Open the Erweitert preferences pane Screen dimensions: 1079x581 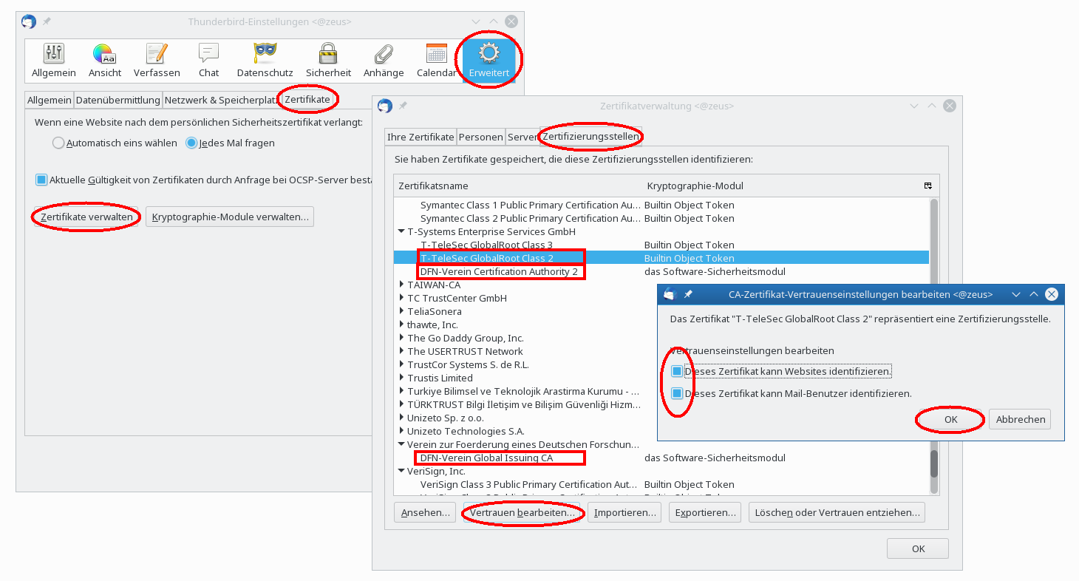point(489,61)
